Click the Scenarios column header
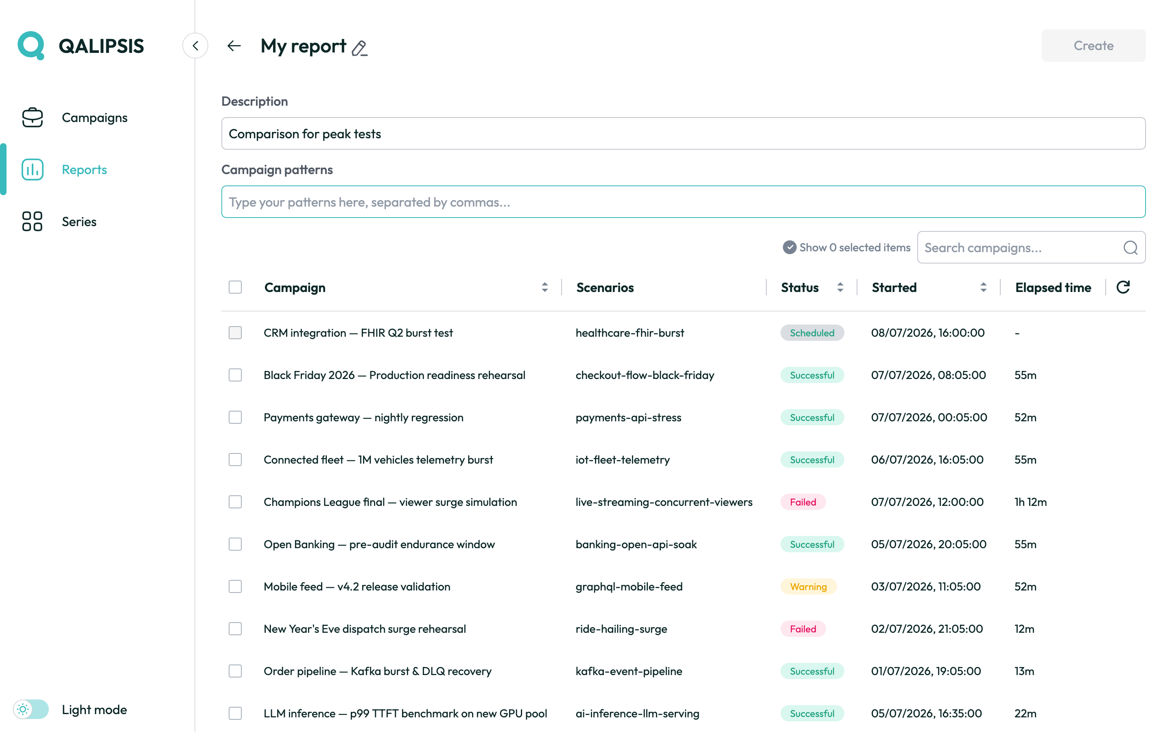Viewport: 1172px width, 732px height. pyautogui.click(x=605, y=287)
